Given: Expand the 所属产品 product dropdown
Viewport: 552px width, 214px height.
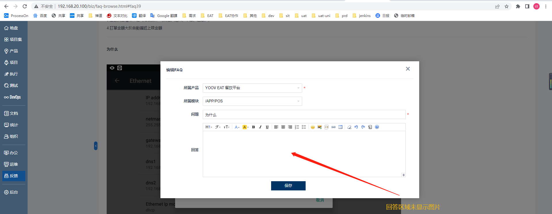Looking at the screenshot, I should pos(252,88).
